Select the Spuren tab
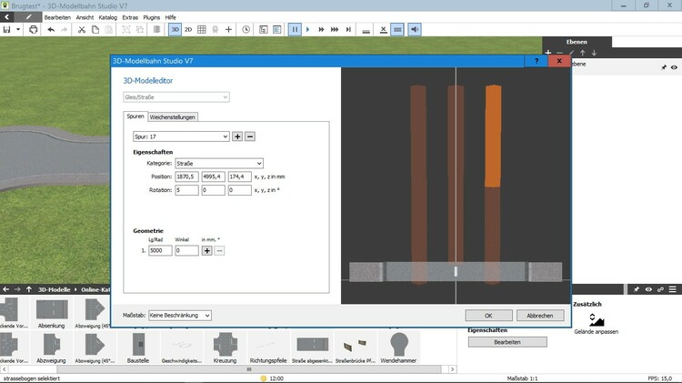682x383 pixels. pos(135,116)
